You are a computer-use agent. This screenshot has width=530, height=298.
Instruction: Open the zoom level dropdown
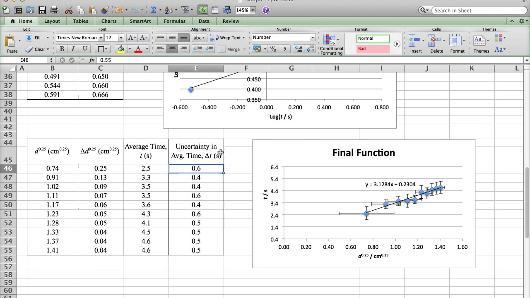pyautogui.click(x=253, y=10)
